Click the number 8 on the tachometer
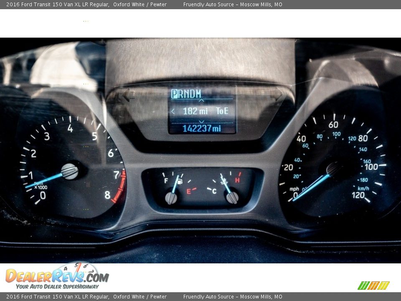401x301 pixels. pos(107,195)
